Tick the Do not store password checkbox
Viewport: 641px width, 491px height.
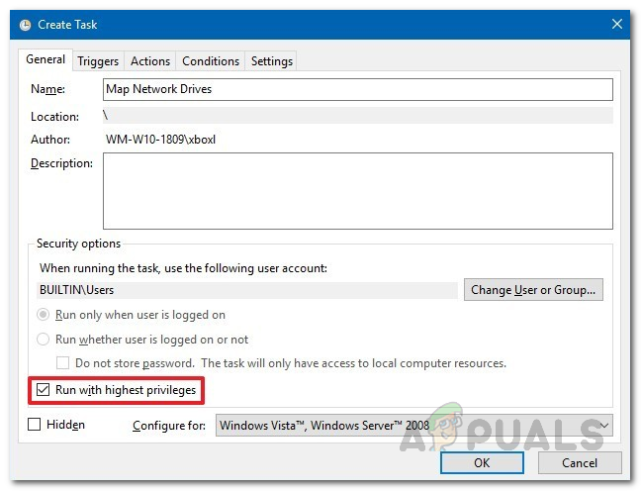coord(62,363)
